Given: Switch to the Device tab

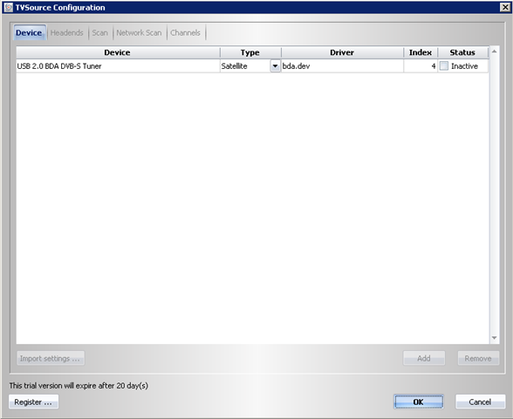Looking at the screenshot, I should (29, 33).
